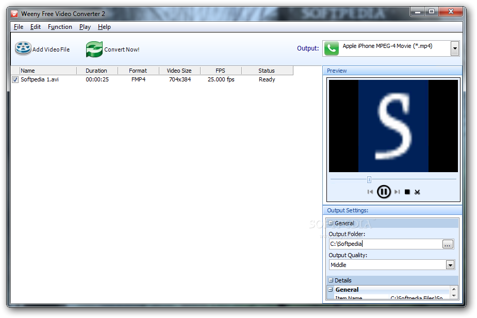
Task: Open the File menu
Action: 19,27
